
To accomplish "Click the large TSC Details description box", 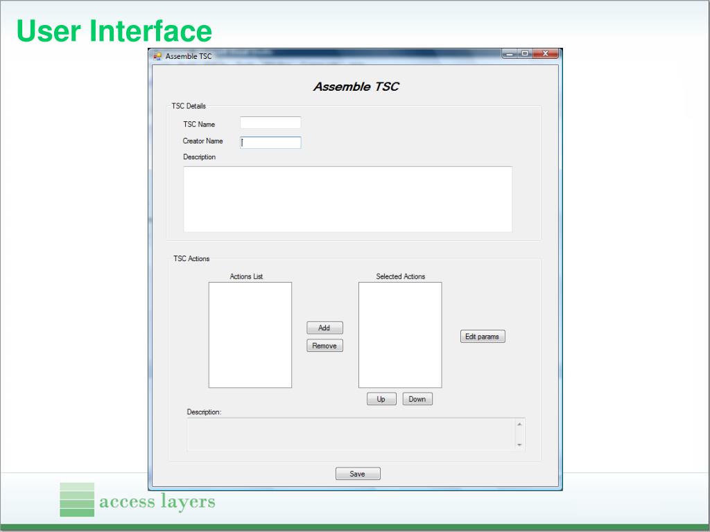I will tap(348, 199).
